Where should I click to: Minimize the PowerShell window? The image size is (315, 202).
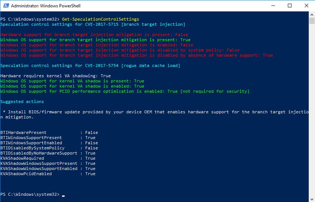pos(273,6)
